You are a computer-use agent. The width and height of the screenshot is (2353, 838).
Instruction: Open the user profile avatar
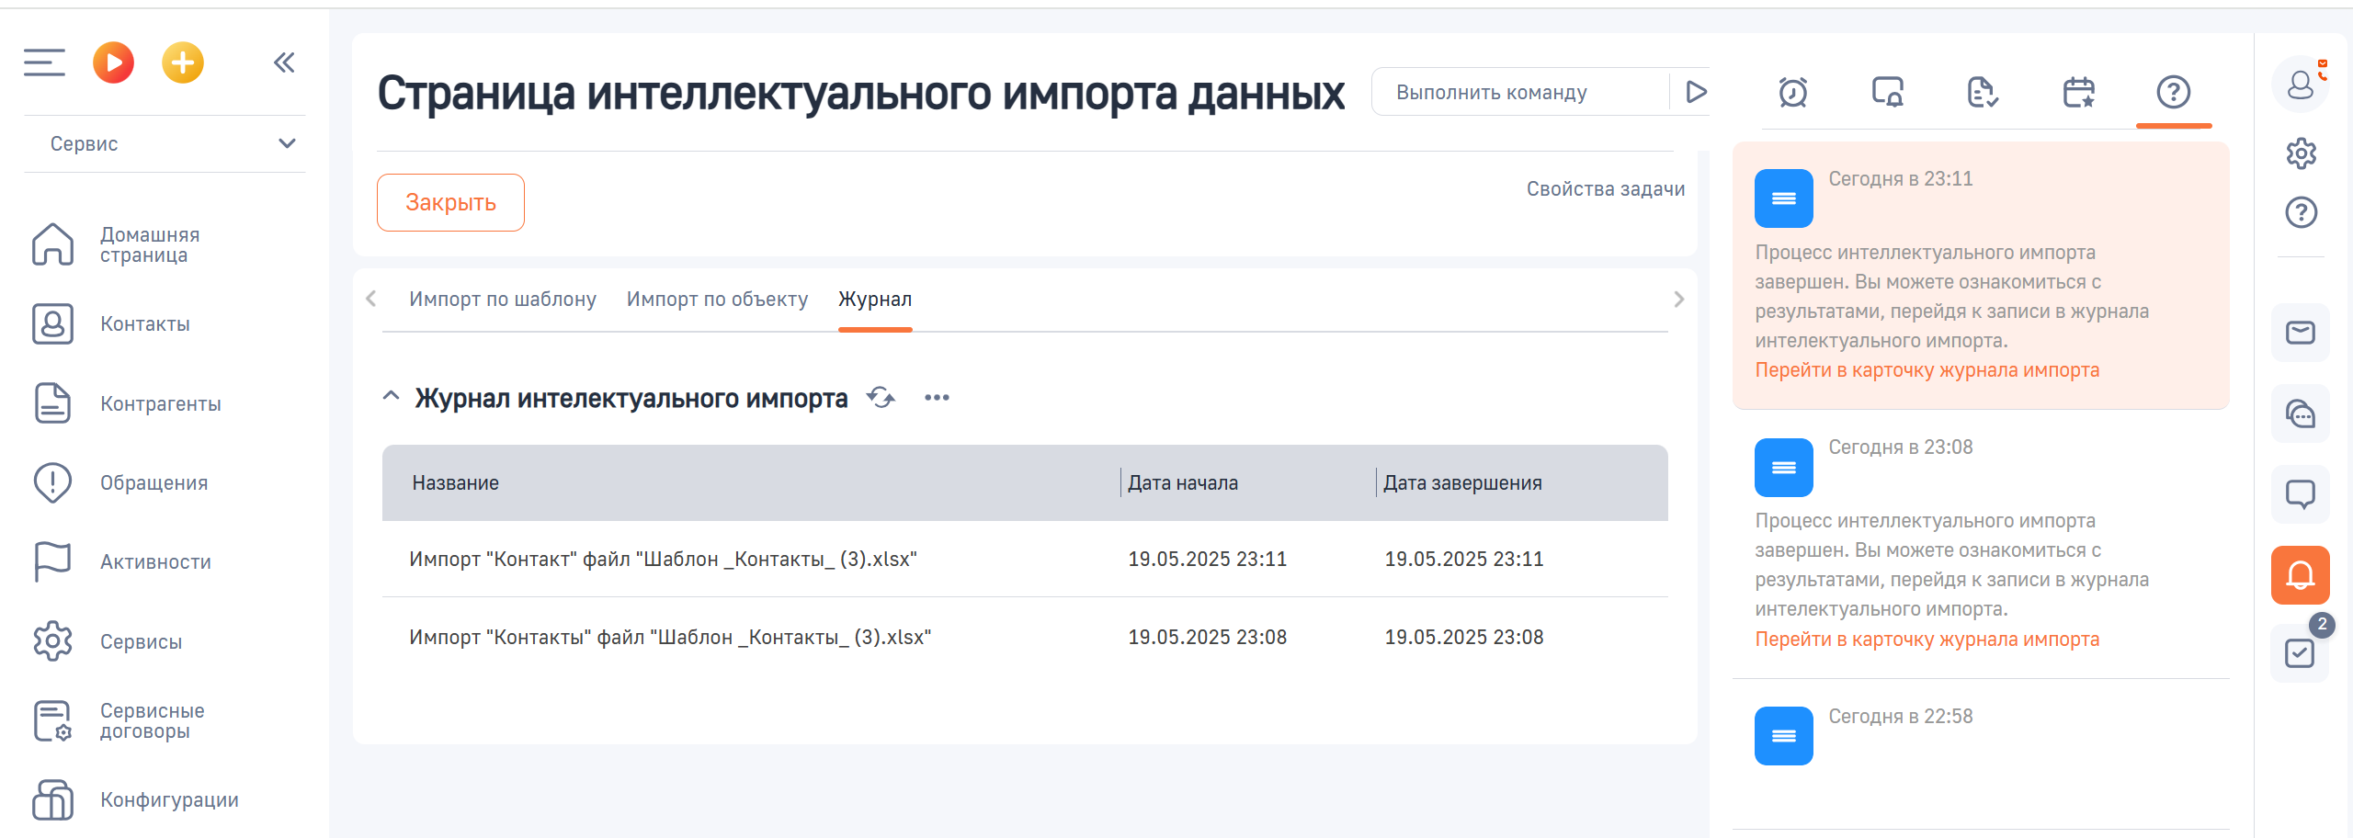coord(2301,85)
